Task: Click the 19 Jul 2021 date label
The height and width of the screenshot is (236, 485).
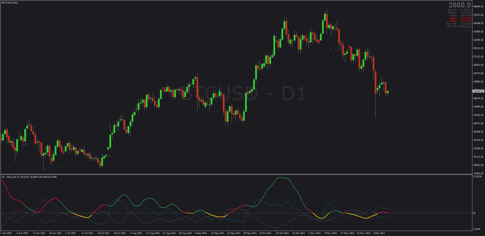Action: [x=104, y=233]
